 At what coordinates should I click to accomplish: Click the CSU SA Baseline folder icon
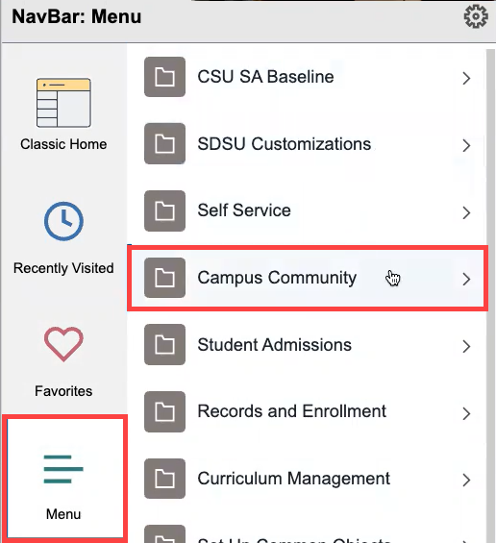(x=165, y=77)
